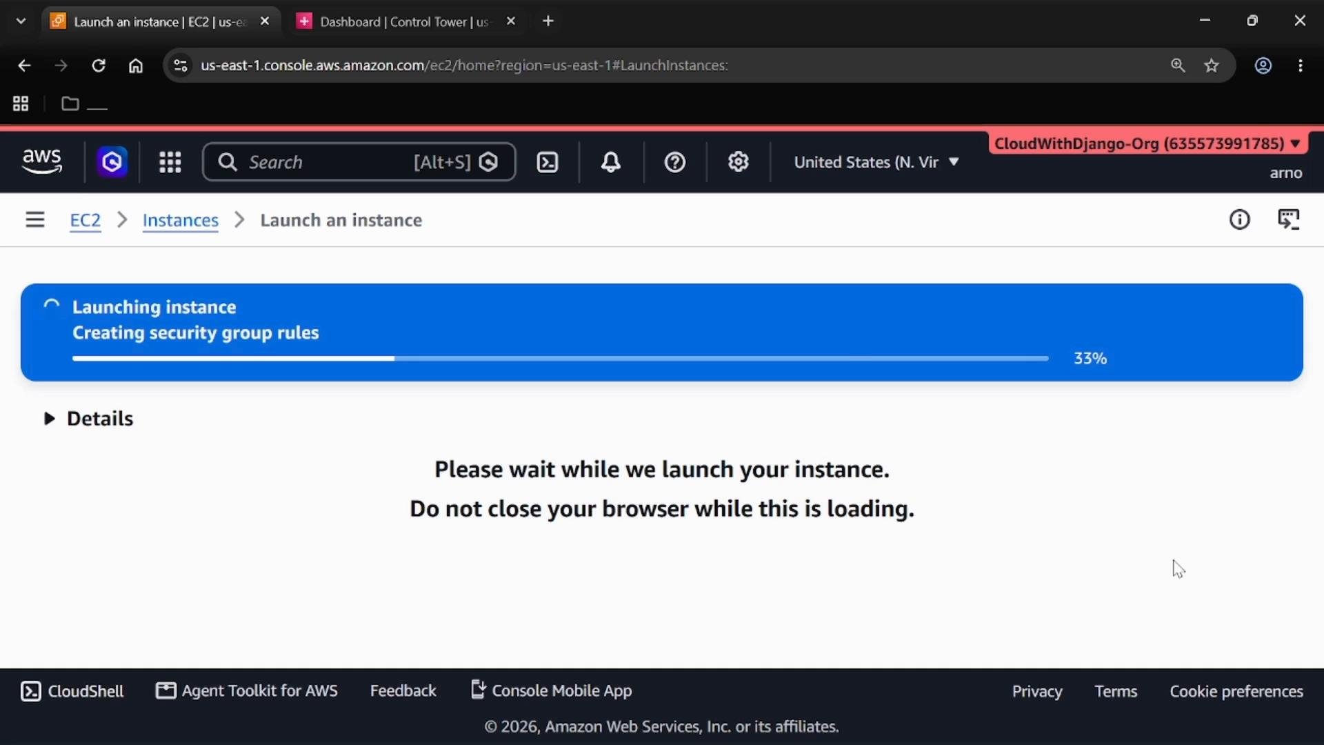Close the Control Tower tab
Screen dimensions: 1324x745
click(511, 21)
